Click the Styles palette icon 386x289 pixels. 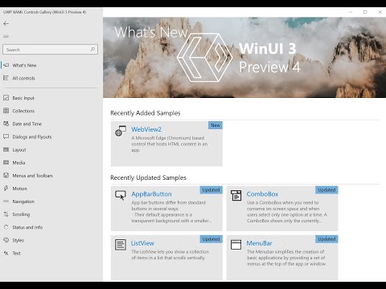pos(6,240)
